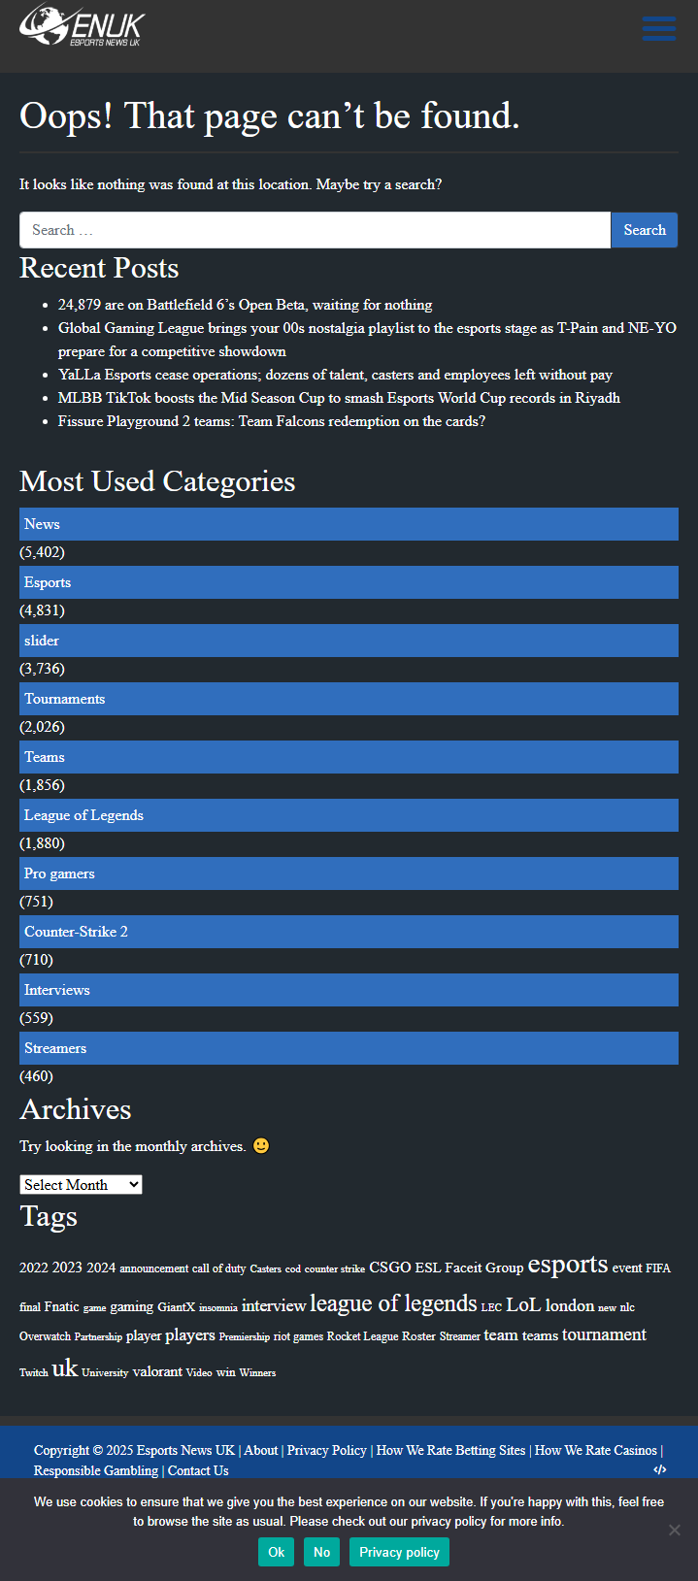Click the code brackets icon in the footer
Screen dimensions: 698x1581
pos(660,1469)
